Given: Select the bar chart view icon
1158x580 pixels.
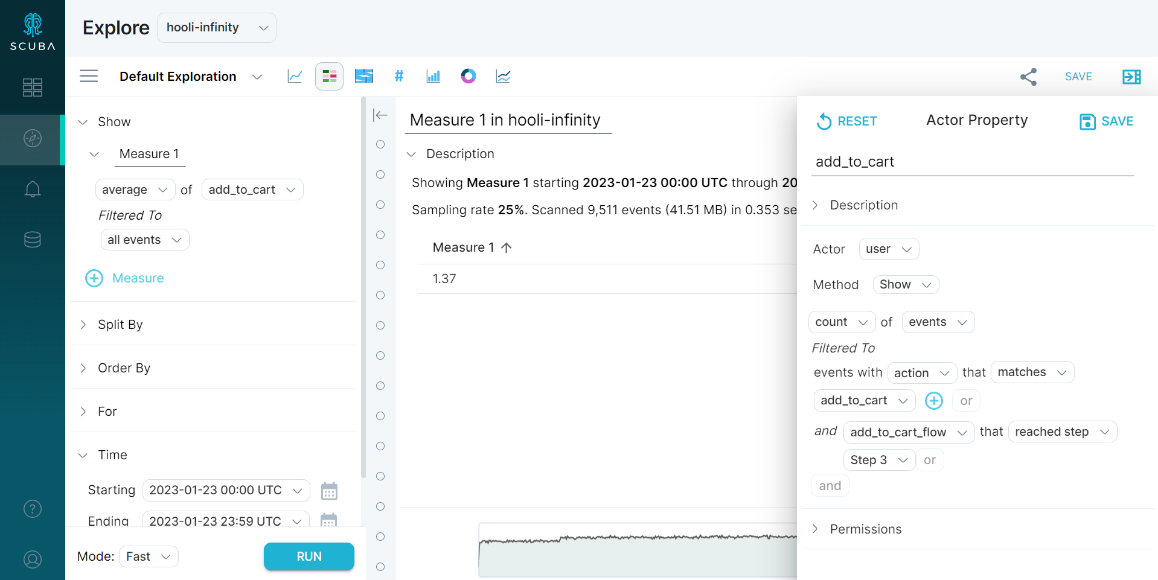Looking at the screenshot, I should 433,76.
